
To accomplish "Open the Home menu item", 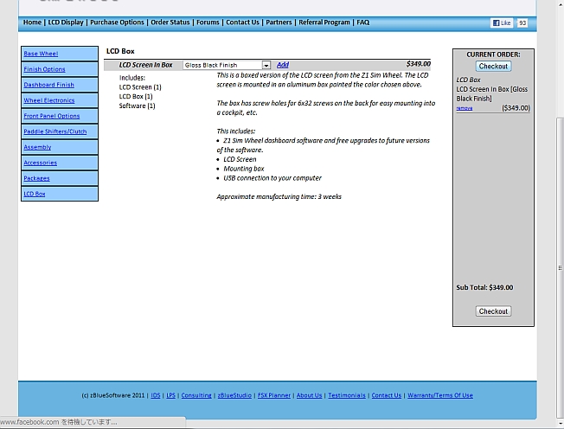I will (32, 22).
